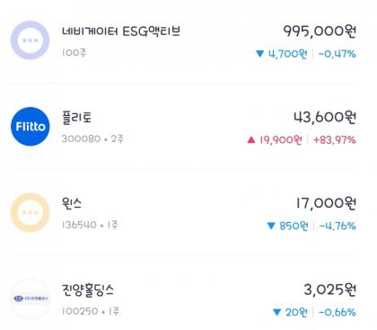This screenshot has height=330, width=377.
Task: Tap the 995,000원 valuation amount
Action: (x=320, y=31)
